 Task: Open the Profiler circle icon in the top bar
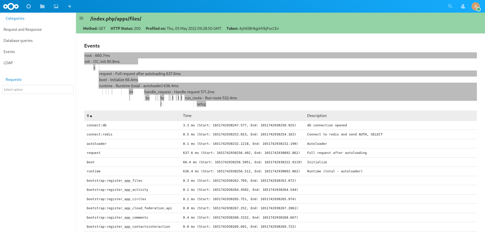pyautogui.click(x=29, y=6)
